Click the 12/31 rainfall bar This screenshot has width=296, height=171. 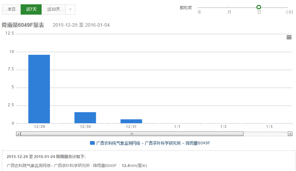pyautogui.click(x=131, y=121)
